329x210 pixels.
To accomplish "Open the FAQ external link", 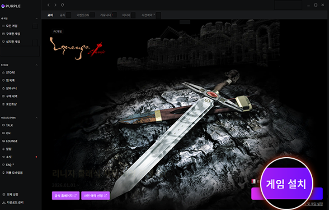I will click(x=8, y=165).
